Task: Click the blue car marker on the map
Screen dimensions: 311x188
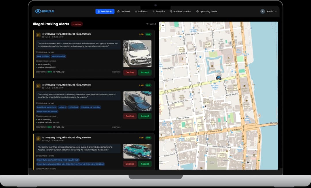Action: (x=219, y=77)
